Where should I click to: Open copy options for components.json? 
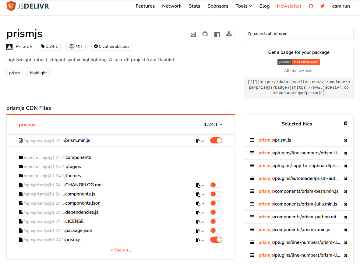click(x=200, y=204)
